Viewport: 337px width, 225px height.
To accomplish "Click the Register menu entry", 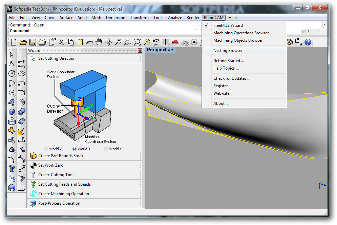I will pos(245,86).
